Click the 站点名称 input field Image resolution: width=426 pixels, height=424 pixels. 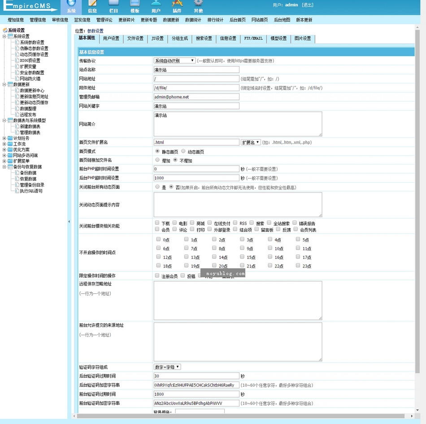coord(196,70)
